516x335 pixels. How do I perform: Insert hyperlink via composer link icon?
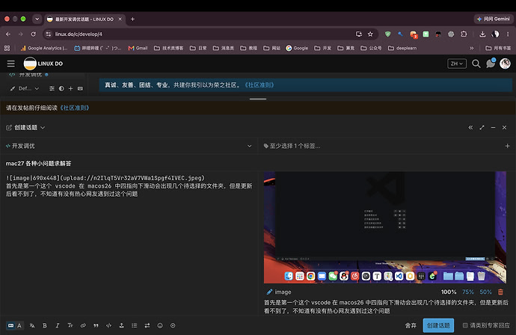click(x=83, y=325)
